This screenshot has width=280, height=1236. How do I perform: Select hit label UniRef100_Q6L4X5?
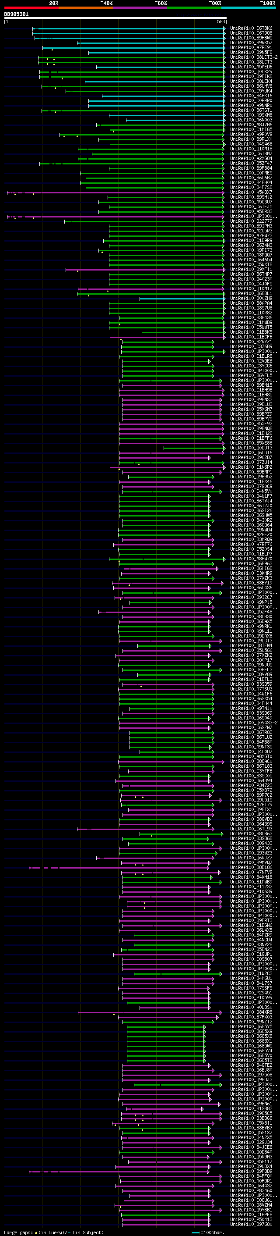(251, 930)
